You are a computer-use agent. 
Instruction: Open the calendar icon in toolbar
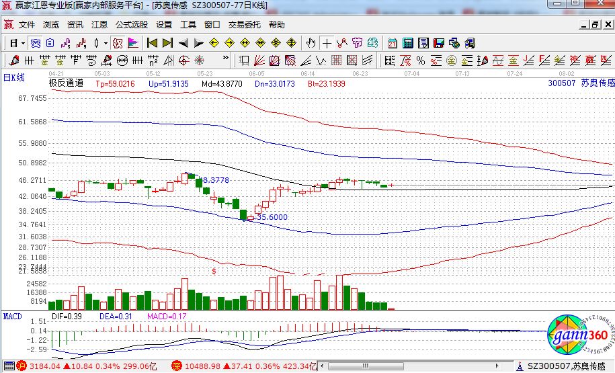click(x=393, y=43)
